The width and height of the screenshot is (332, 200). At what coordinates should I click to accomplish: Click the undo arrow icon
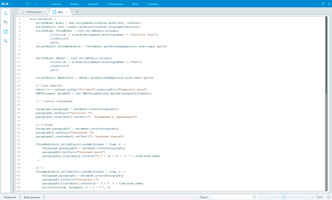(x=37, y=4)
